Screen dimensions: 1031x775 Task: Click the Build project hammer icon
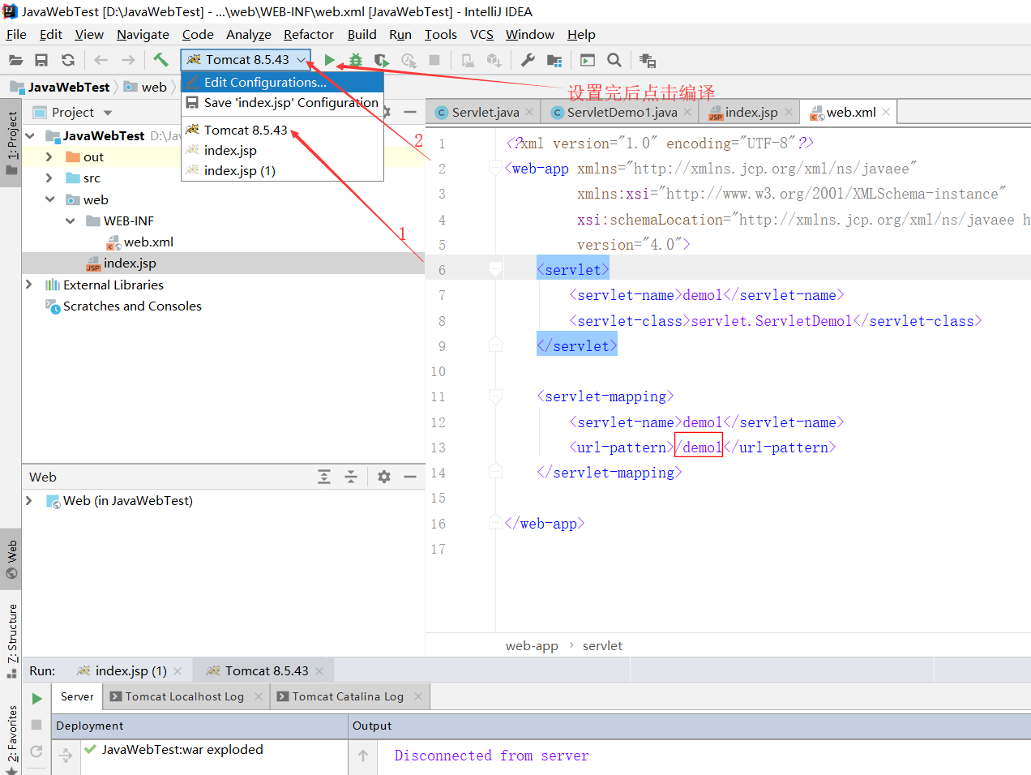(x=160, y=60)
